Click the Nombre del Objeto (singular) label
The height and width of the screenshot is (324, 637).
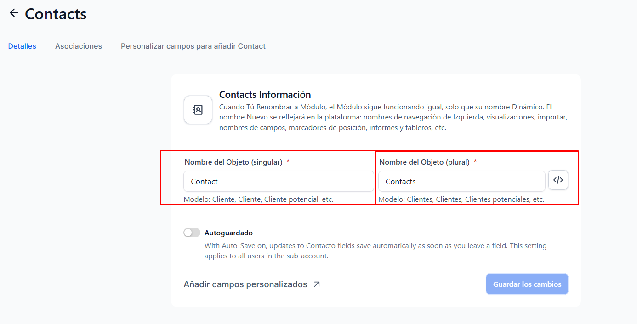pyautogui.click(x=233, y=162)
